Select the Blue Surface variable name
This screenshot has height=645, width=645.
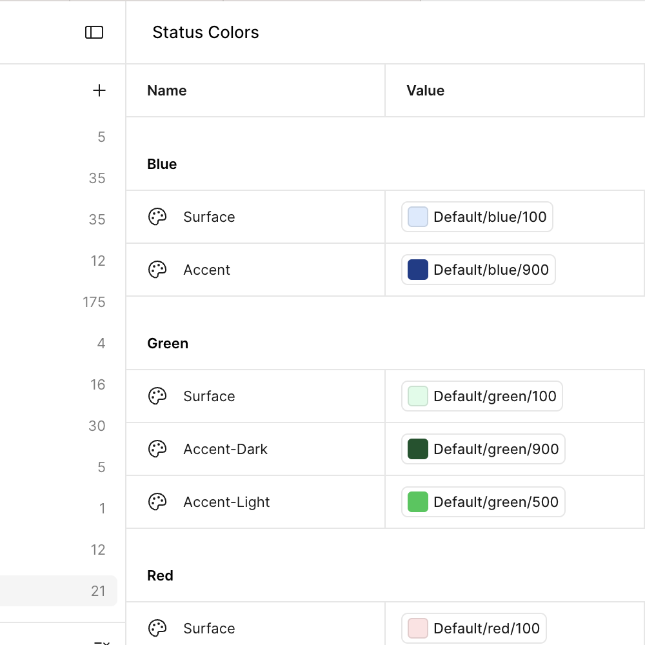coord(209,217)
